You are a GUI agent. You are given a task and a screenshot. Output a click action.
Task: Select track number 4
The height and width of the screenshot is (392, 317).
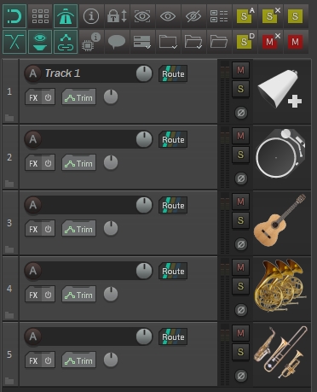pyautogui.click(x=9, y=289)
